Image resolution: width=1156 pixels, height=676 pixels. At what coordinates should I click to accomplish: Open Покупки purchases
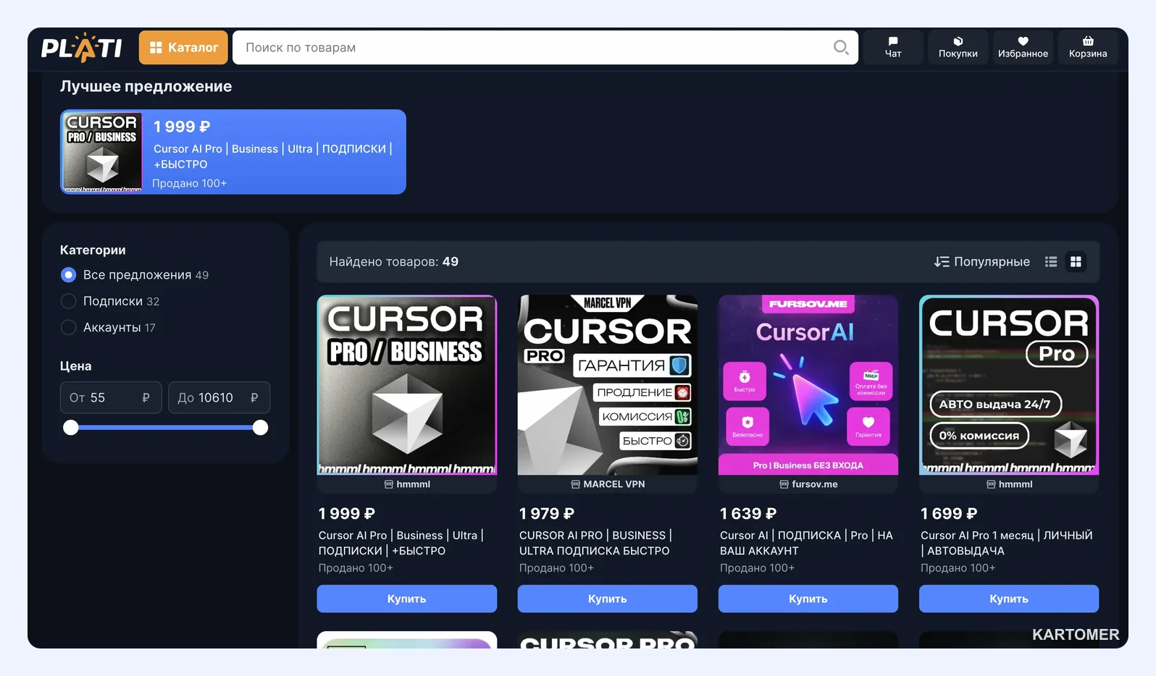958,48
